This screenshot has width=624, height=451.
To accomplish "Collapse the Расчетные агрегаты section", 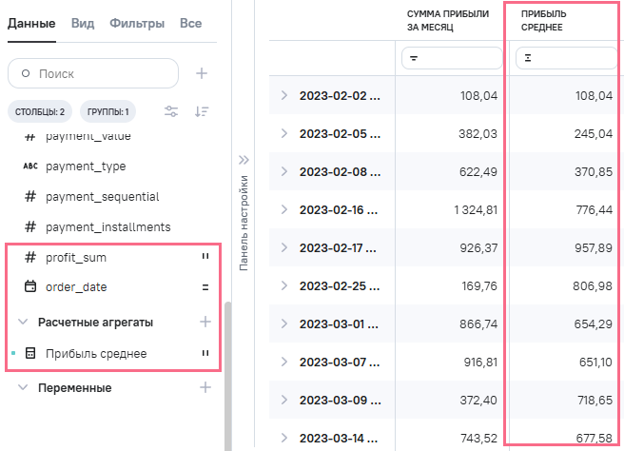I will (x=24, y=322).
